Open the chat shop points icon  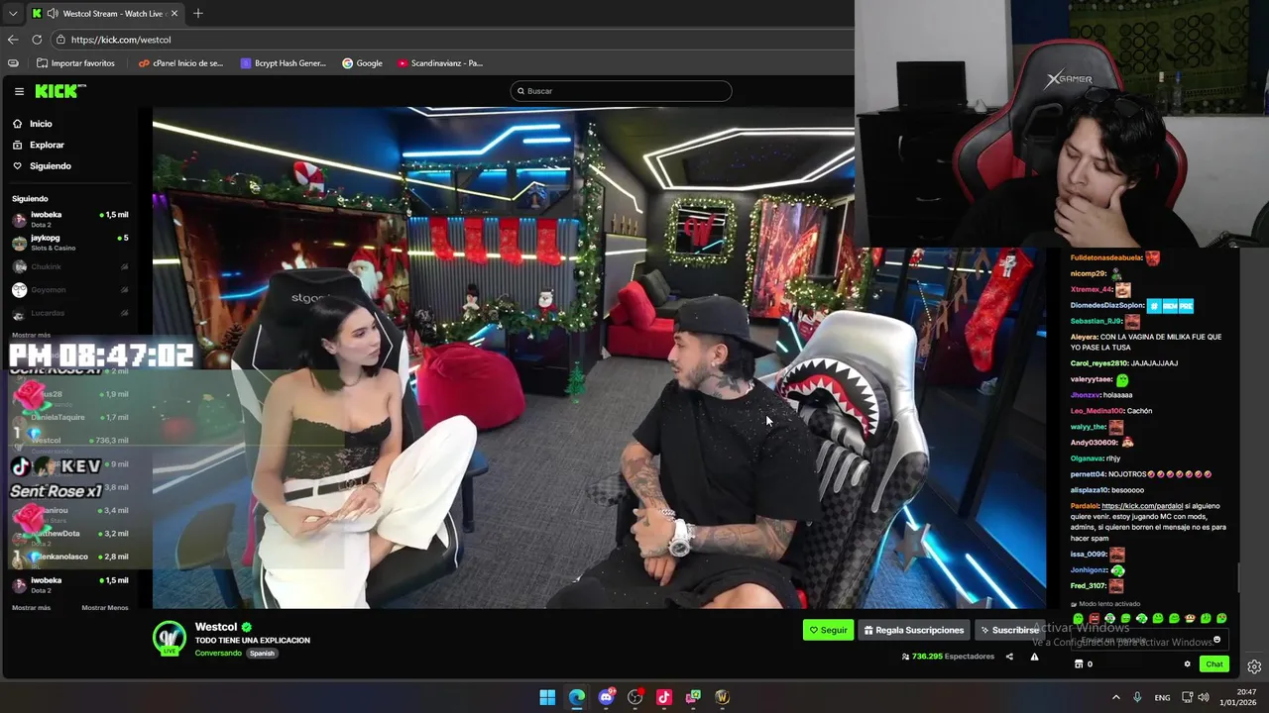pyautogui.click(x=1080, y=664)
